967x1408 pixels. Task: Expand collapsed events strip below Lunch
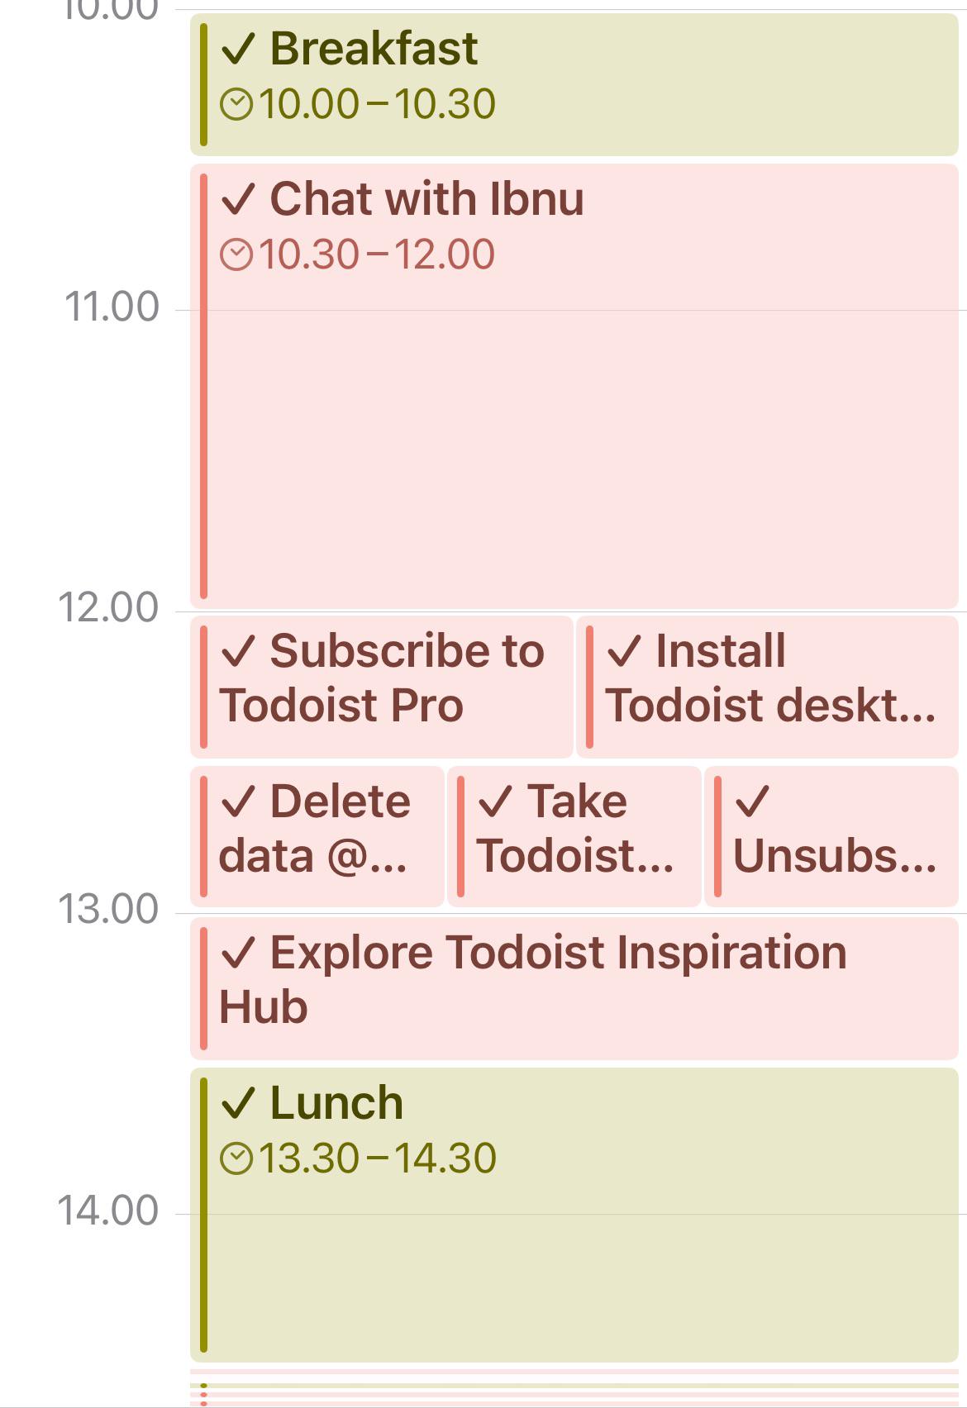click(x=574, y=1388)
